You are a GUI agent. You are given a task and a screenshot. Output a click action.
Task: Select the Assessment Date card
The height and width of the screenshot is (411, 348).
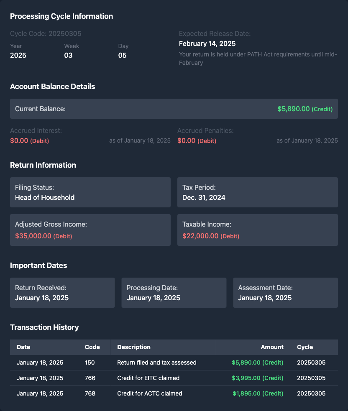click(x=285, y=293)
